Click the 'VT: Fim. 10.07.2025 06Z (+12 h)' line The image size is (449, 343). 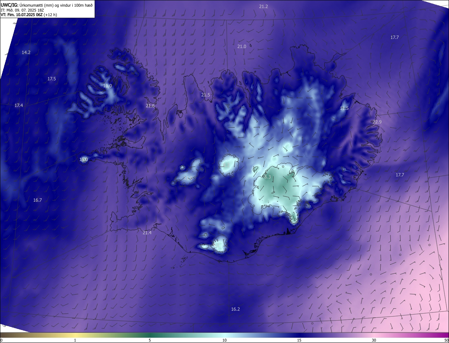pyautogui.click(x=29, y=15)
